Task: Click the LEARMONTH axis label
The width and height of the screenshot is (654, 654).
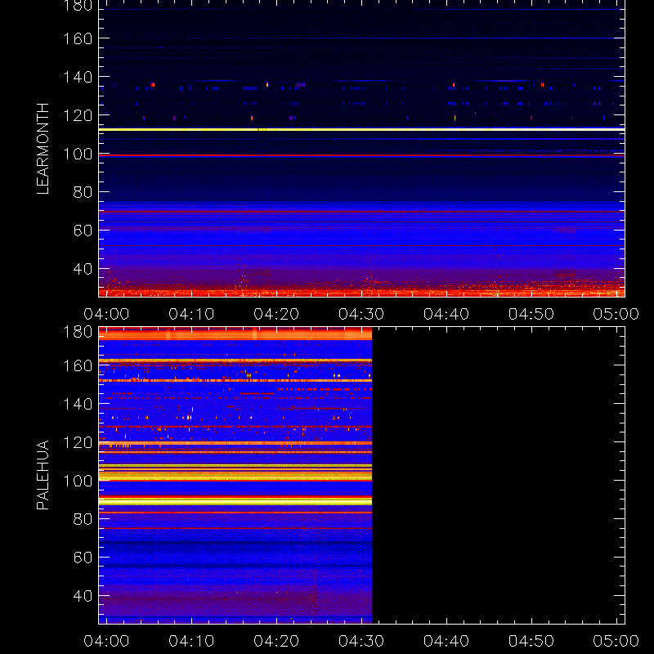Action: click(x=43, y=149)
